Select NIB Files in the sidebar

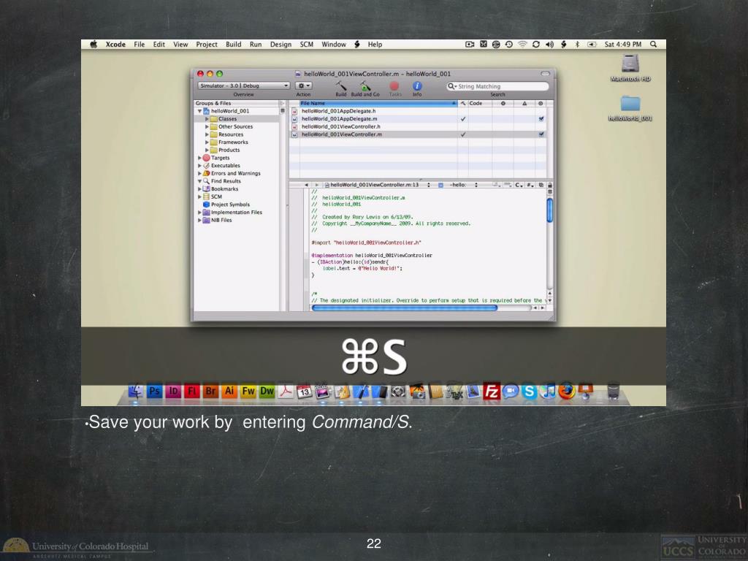(x=221, y=220)
